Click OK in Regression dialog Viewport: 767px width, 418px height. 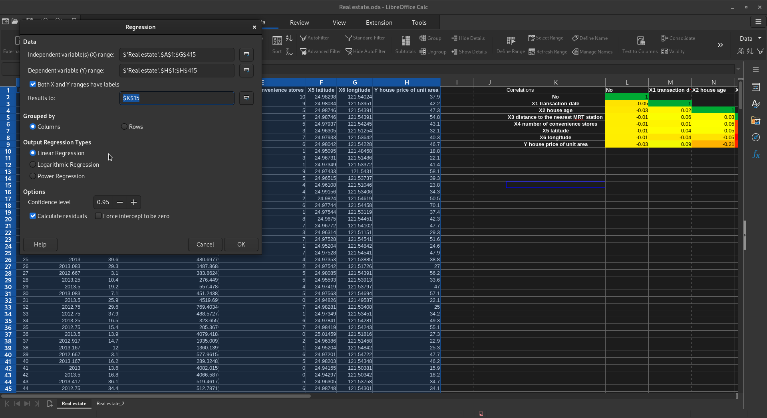[241, 244]
